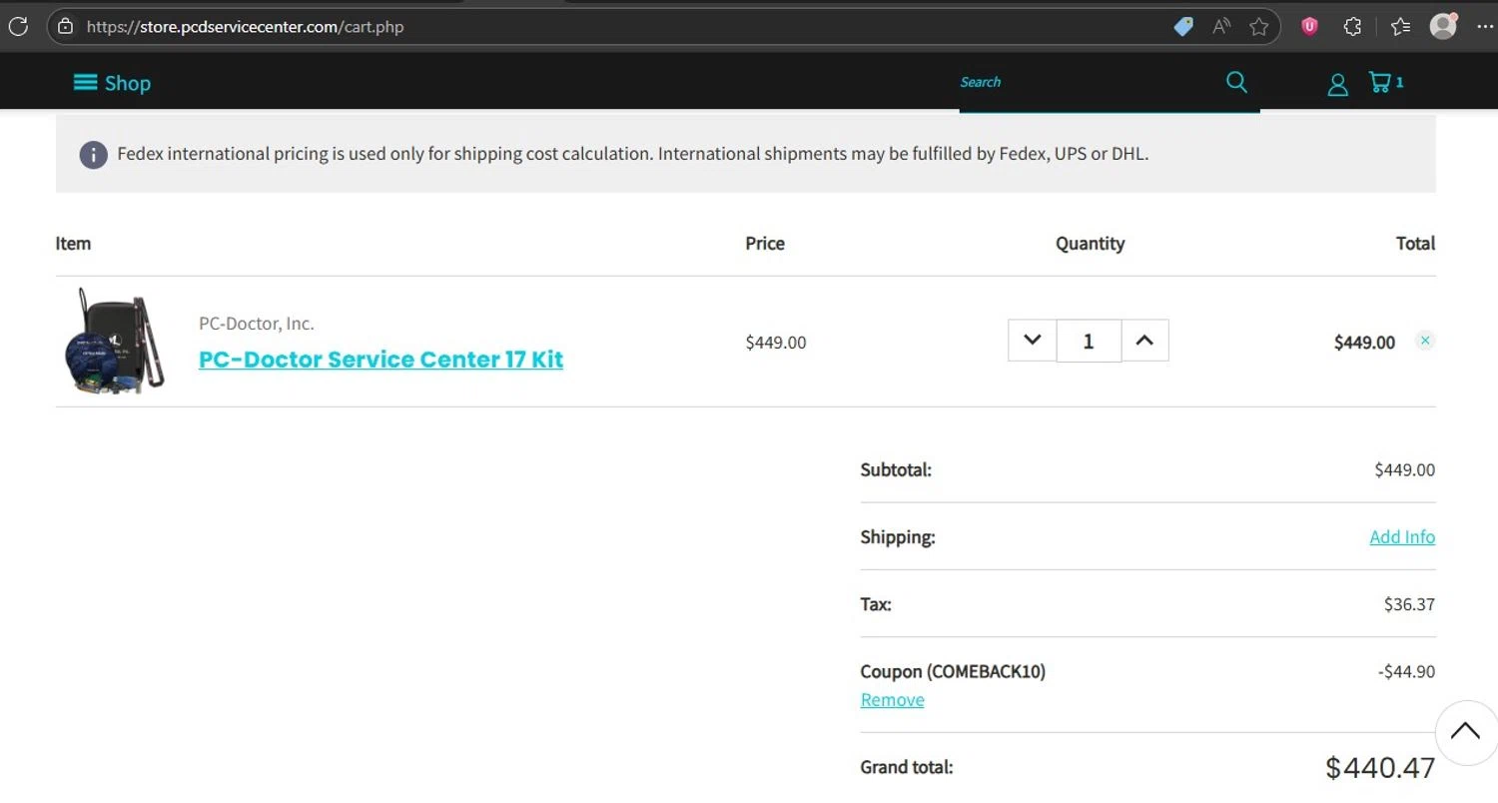The image size is (1498, 803).
Task: Increase quantity with the up chevron
Action: pos(1144,341)
